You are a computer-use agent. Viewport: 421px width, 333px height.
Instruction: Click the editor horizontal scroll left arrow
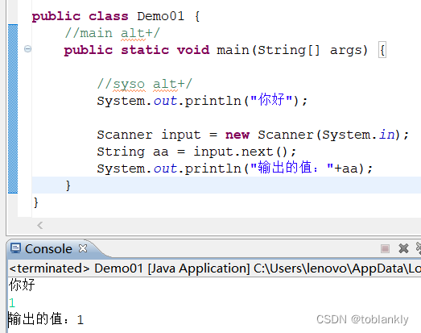point(40,225)
